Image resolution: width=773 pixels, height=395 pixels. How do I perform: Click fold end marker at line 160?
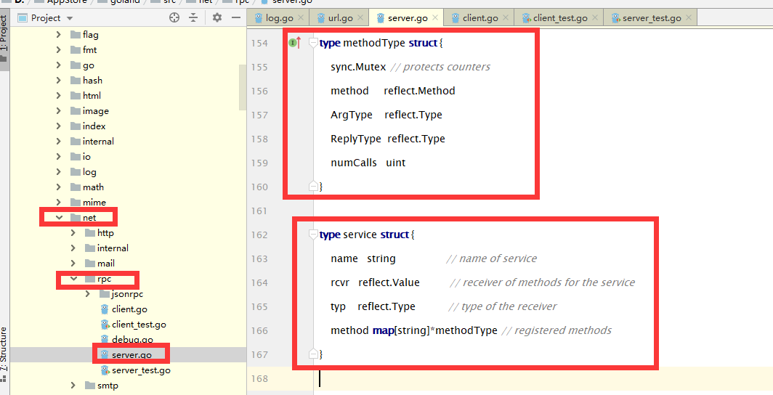point(312,186)
